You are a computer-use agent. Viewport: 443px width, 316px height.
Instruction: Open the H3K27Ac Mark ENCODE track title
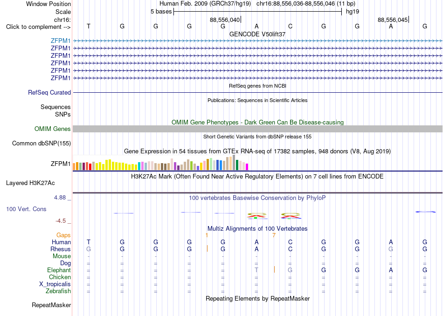pyautogui.click(x=257, y=177)
